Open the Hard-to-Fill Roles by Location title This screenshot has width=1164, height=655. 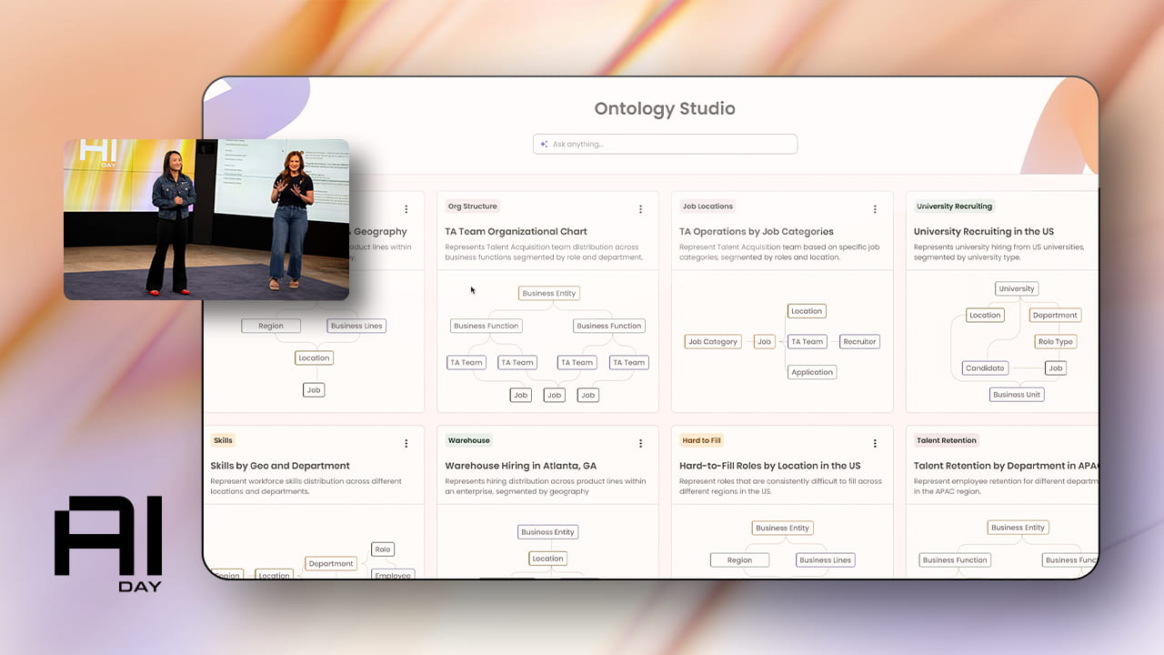770,466
